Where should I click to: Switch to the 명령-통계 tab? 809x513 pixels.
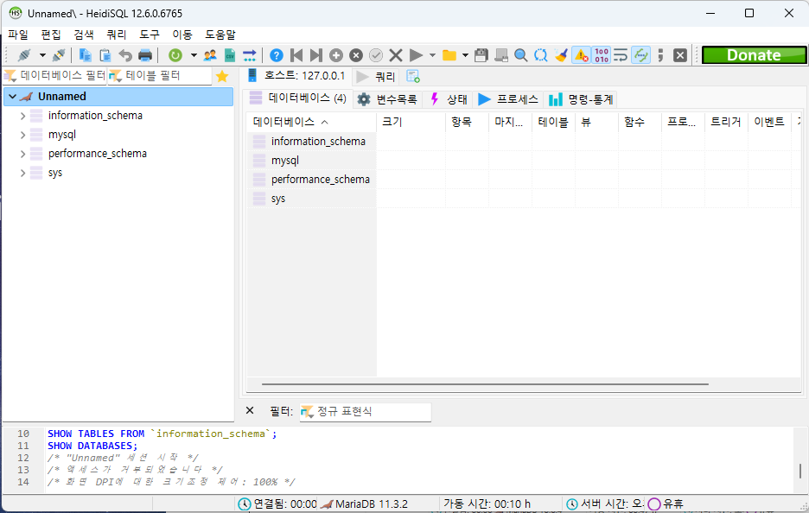tap(581, 99)
